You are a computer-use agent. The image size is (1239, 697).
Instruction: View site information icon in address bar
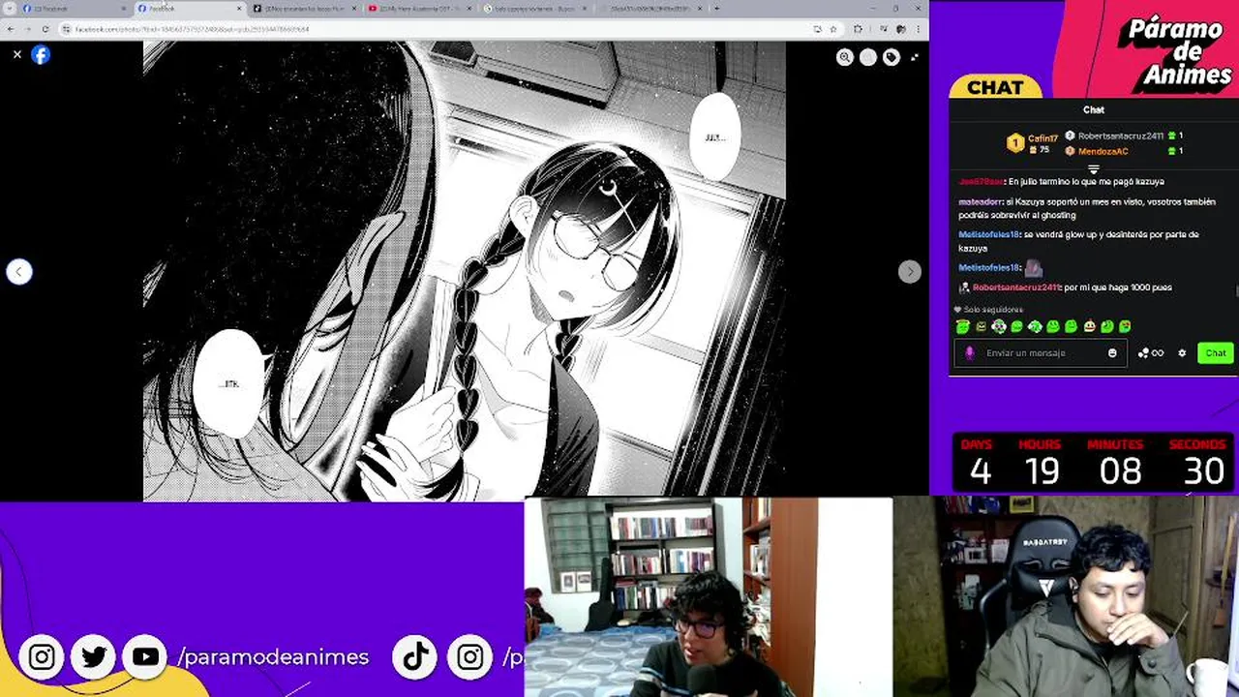(x=67, y=29)
